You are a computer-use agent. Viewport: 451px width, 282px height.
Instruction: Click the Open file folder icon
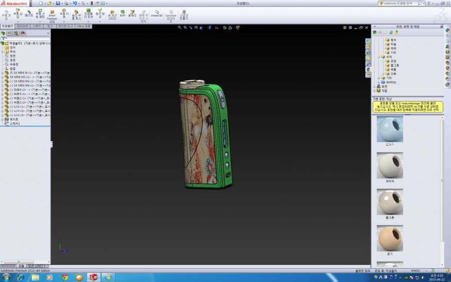[x=49, y=3]
